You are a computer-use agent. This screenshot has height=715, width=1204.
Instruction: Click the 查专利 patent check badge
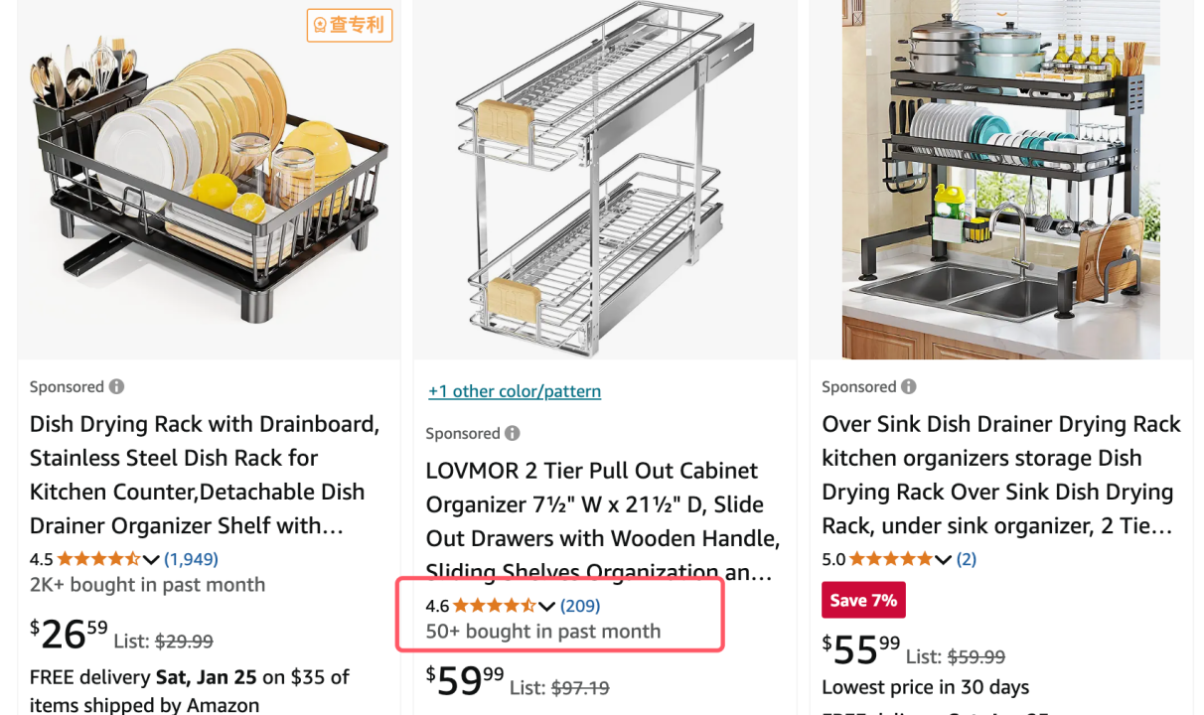(x=350, y=25)
